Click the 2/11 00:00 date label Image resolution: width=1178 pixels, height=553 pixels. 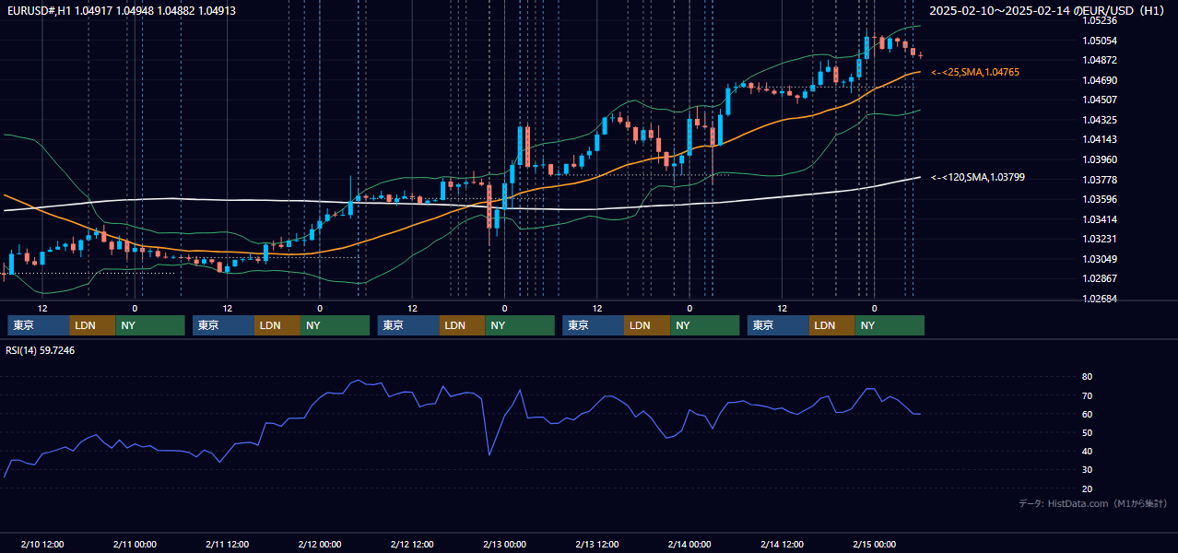click(135, 545)
